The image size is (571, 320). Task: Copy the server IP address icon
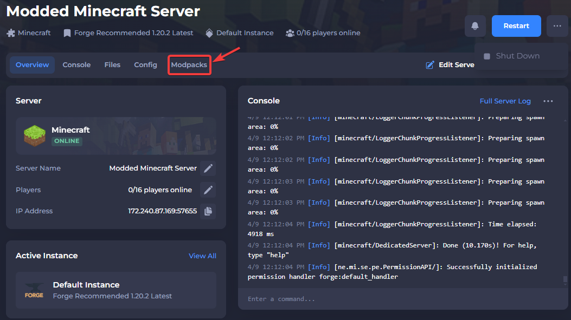click(208, 211)
